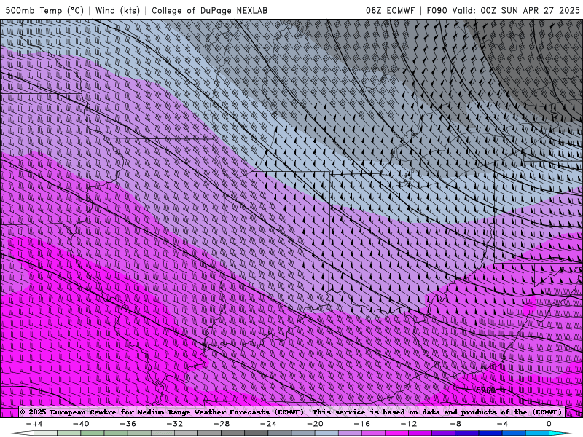The height and width of the screenshot is (437, 583).
Task: Click the -12 color scale label
Action: pyautogui.click(x=409, y=424)
